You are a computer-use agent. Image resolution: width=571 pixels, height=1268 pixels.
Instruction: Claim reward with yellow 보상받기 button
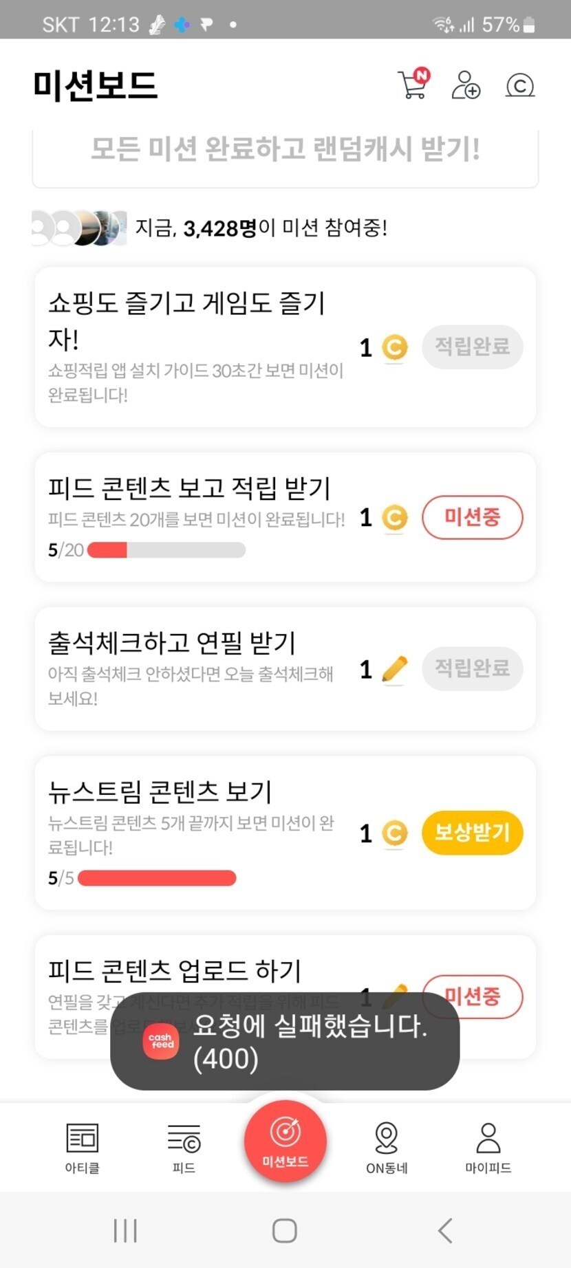point(472,833)
